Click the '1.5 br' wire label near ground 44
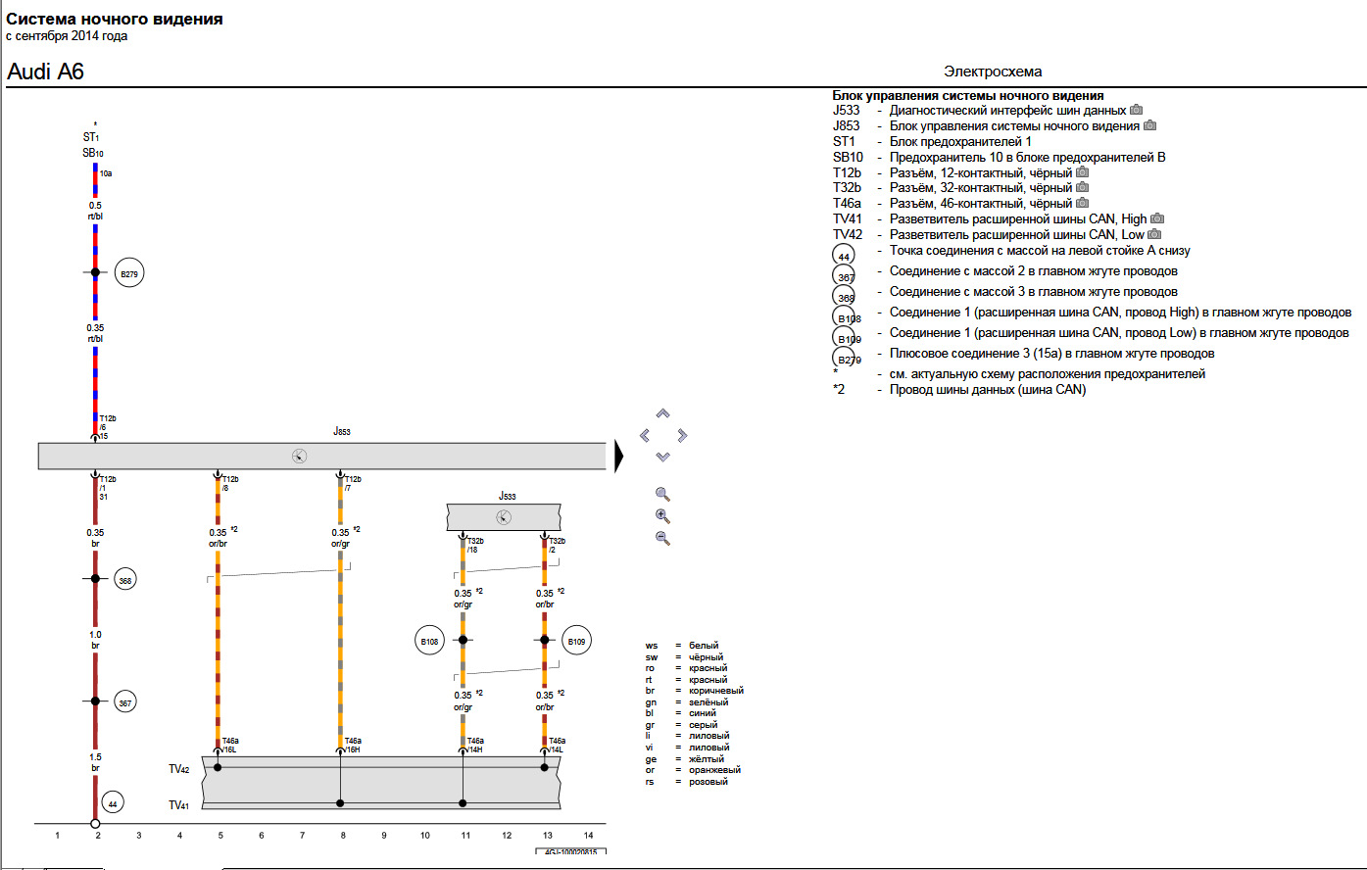Viewport: 1367px width, 870px height. tap(95, 762)
